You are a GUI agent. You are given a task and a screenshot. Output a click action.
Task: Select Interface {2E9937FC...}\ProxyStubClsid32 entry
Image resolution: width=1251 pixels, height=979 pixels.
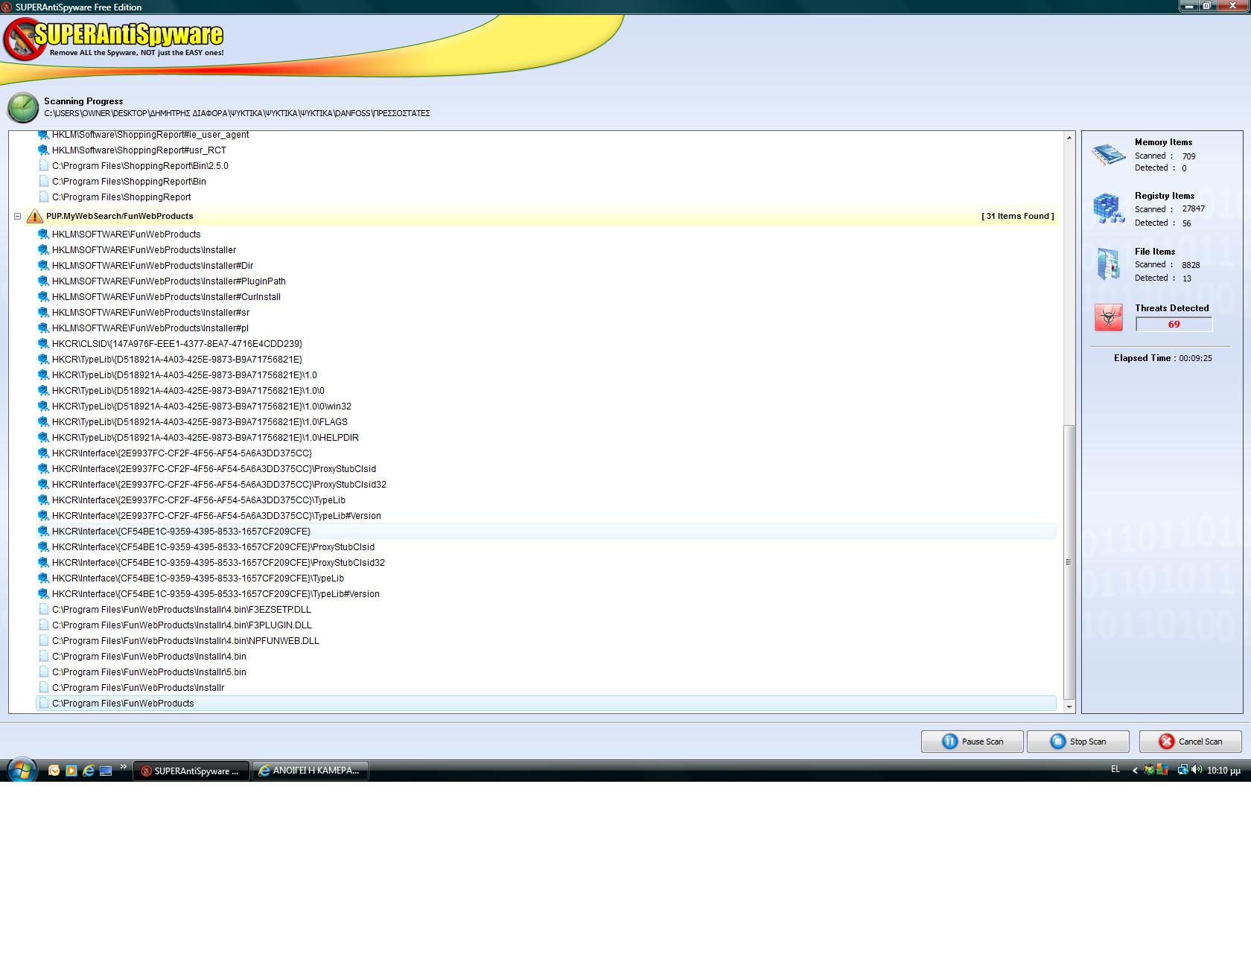pos(219,485)
